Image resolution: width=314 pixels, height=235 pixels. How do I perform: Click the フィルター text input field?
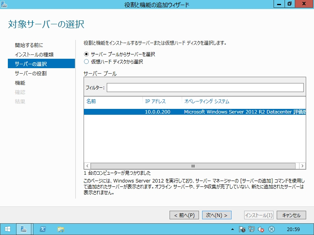(205, 87)
